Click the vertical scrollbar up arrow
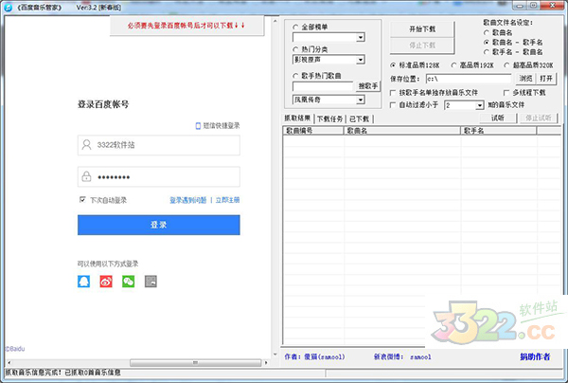Viewport: 568px width, 383px height. [x=275, y=22]
